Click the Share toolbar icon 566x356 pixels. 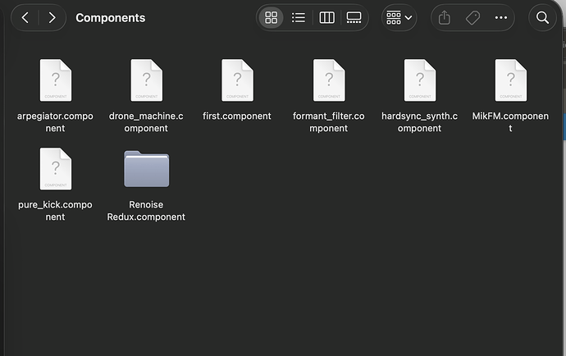[445, 17]
